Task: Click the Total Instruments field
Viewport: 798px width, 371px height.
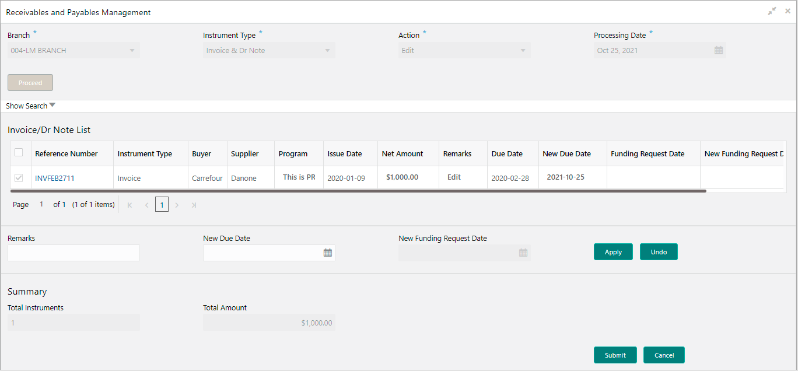Action: 73,323
